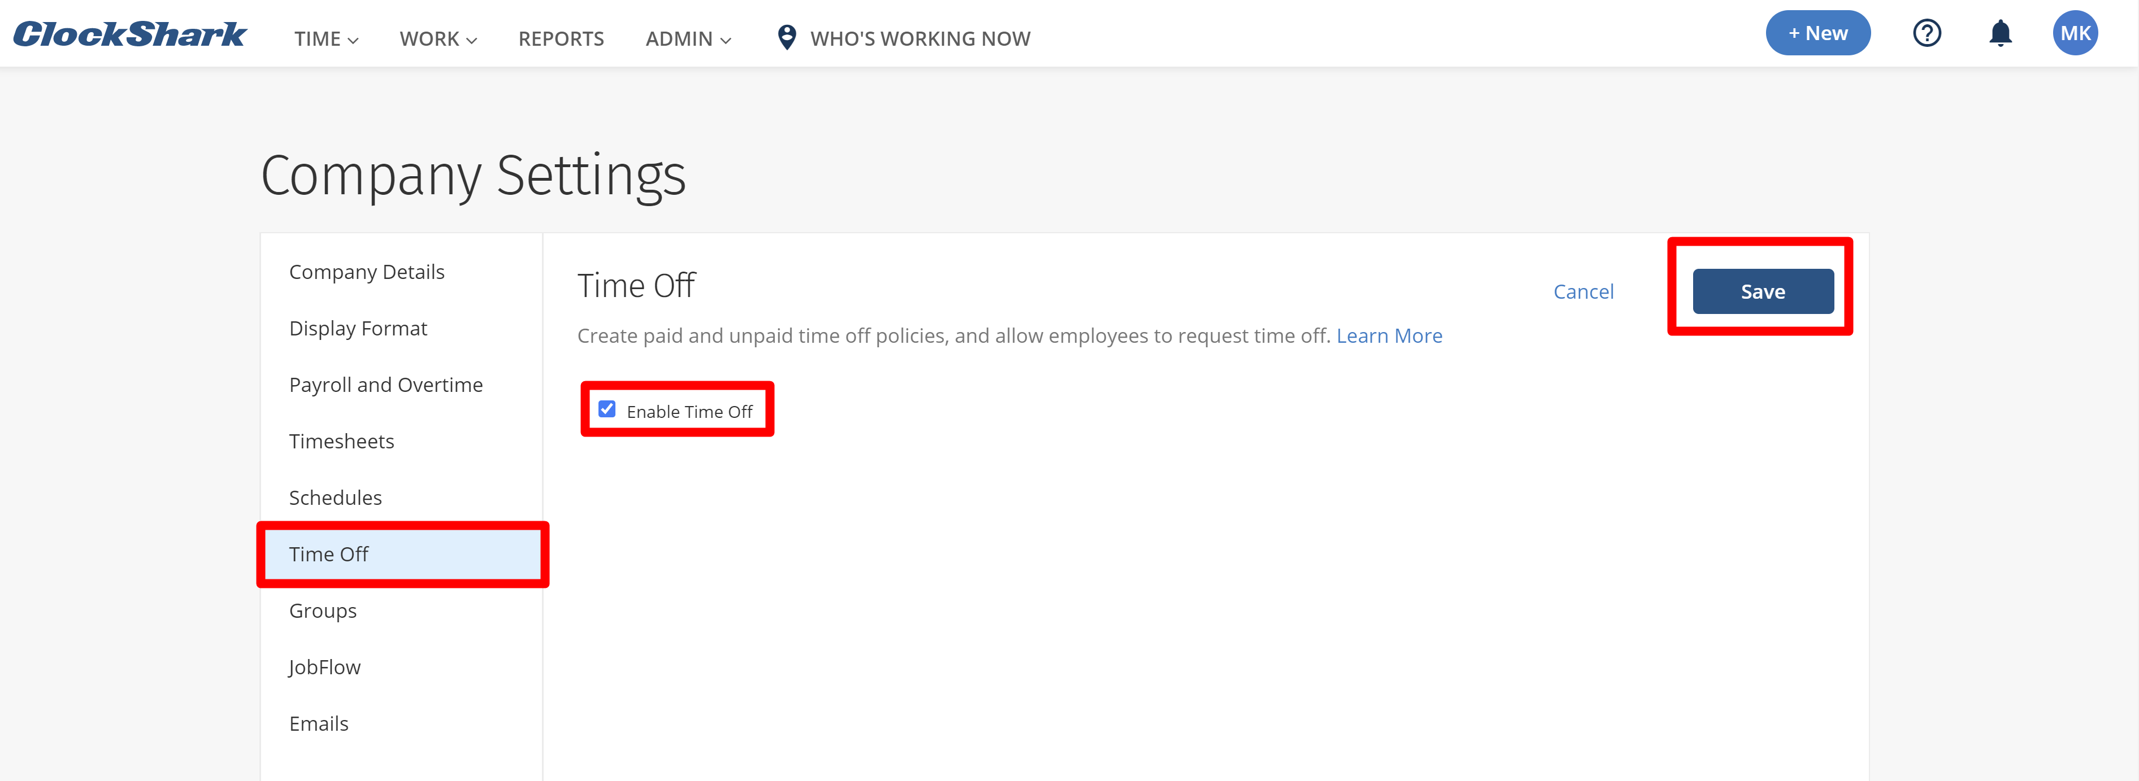The width and height of the screenshot is (2139, 781).
Task: Click the Time Off section heading
Action: tap(636, 286)
